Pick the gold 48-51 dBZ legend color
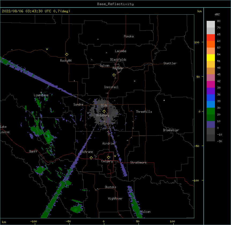 pyautogui.click(x=211, y=64)
